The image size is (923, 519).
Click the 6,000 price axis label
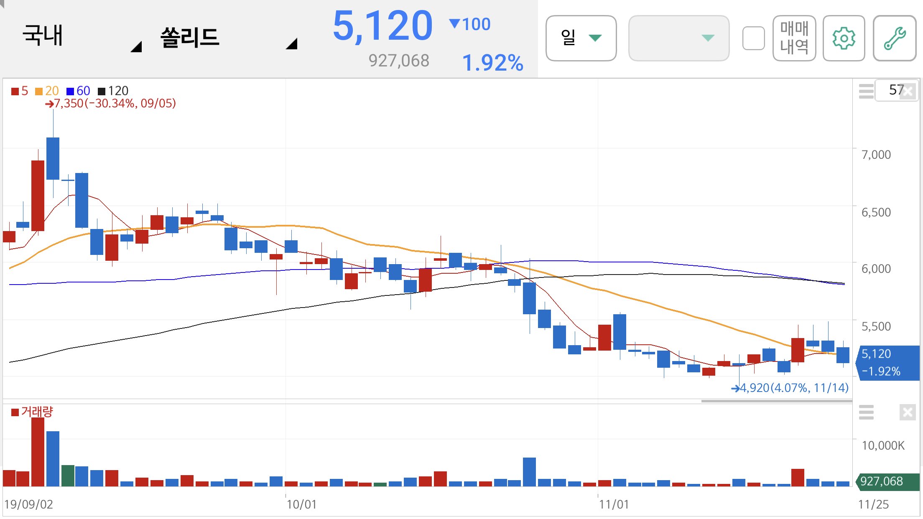pos(876,269)
